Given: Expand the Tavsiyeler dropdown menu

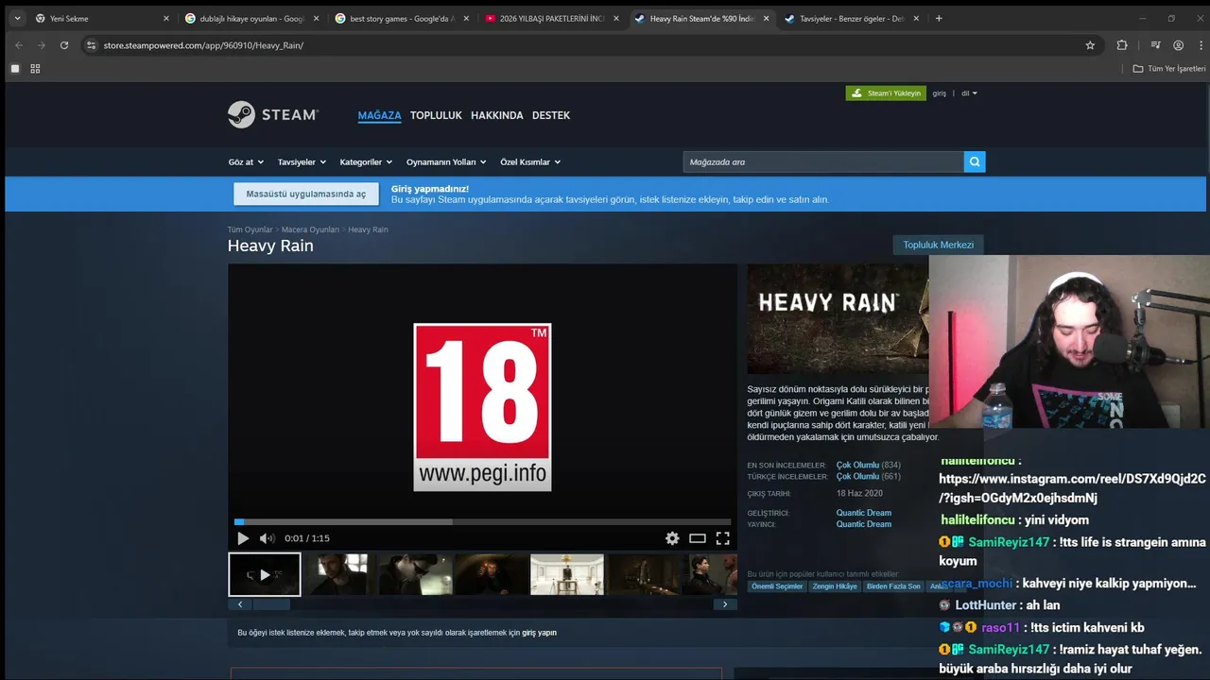Looking at the screenshot, I should tap(302, 161).
